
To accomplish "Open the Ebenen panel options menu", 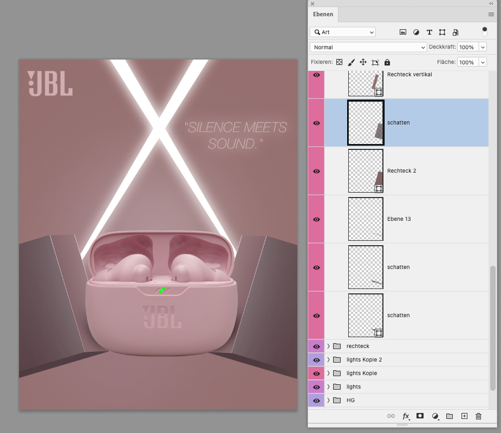I will [x=491, y=14].
